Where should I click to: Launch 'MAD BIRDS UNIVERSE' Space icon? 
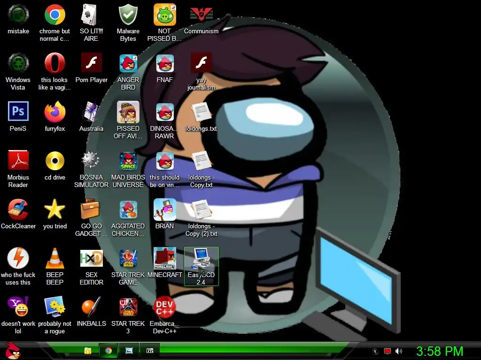click(128, 161)
